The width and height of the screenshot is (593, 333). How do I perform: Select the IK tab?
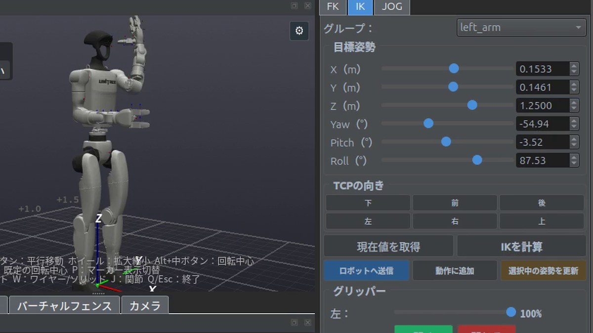pos(360,7)
